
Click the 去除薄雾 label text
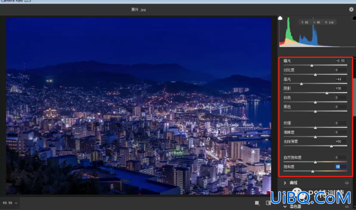coord(291,142)
